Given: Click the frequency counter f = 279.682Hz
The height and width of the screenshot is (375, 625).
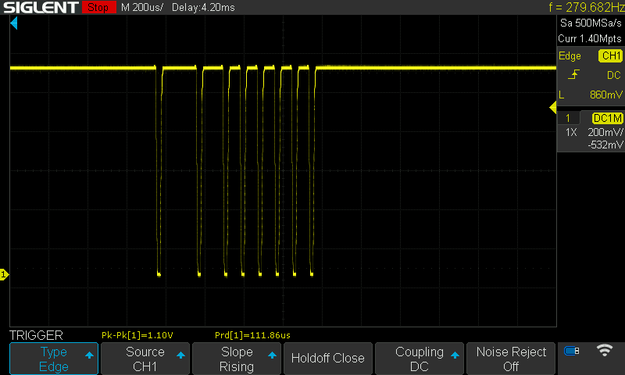Looking at the screenshot, I should click(586, 7).
